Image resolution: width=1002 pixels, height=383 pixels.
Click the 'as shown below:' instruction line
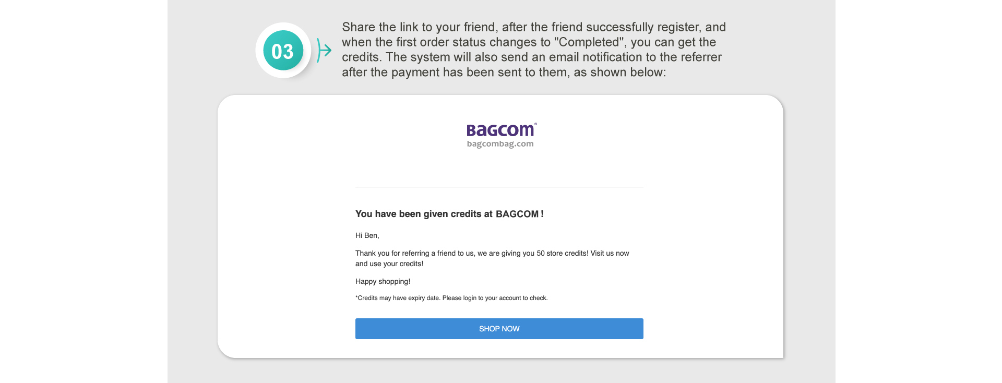click(x=619, y=73)
